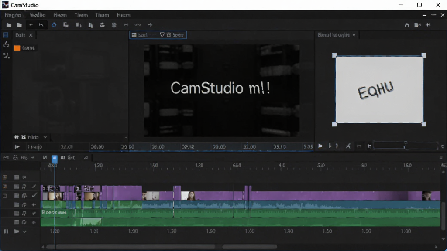The height and width of the screenshot is (251, 447).
Task: Toggle the headphone icon on the blue waveform track
Action: [x=24, y=205]
